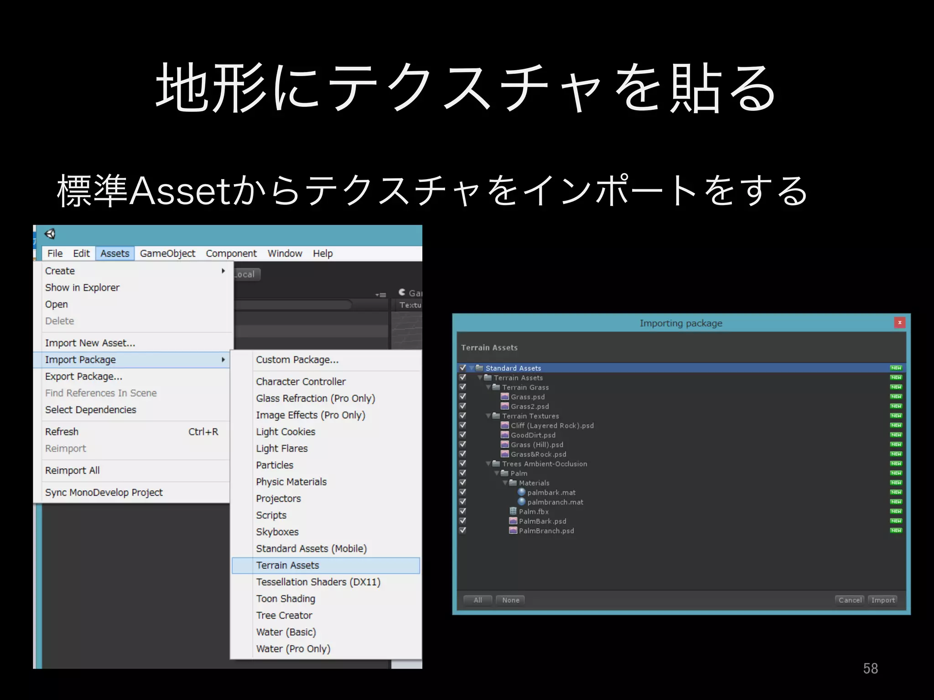This screenshot has width=934, height=700.
Task: Click the Grass2.psd file icon
Action: point(505,406)
